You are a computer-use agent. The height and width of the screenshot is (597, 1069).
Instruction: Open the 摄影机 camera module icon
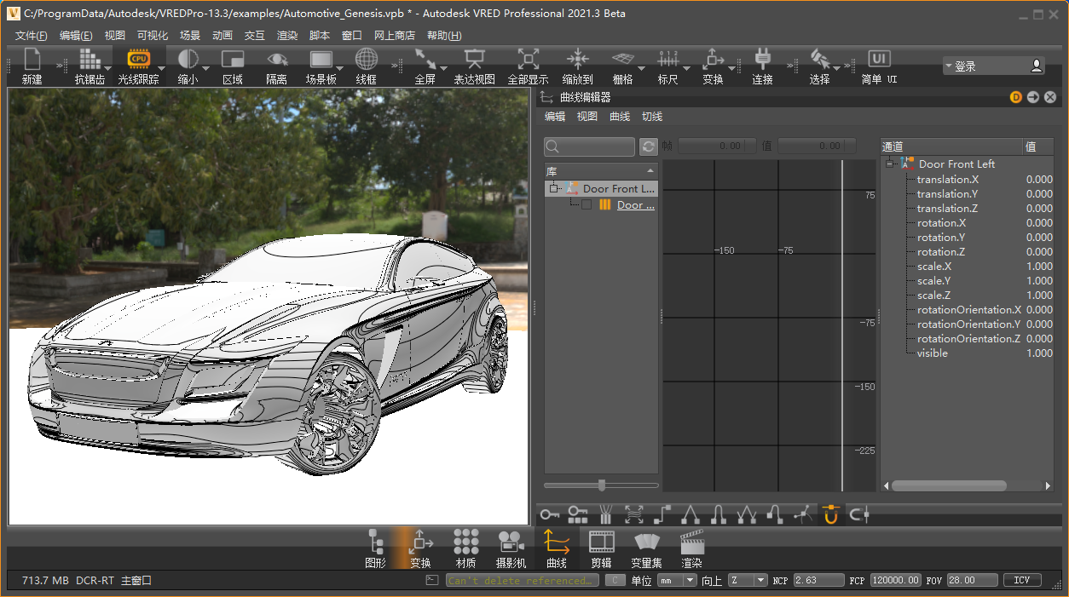pyautogui.click(x=511, y=542)
